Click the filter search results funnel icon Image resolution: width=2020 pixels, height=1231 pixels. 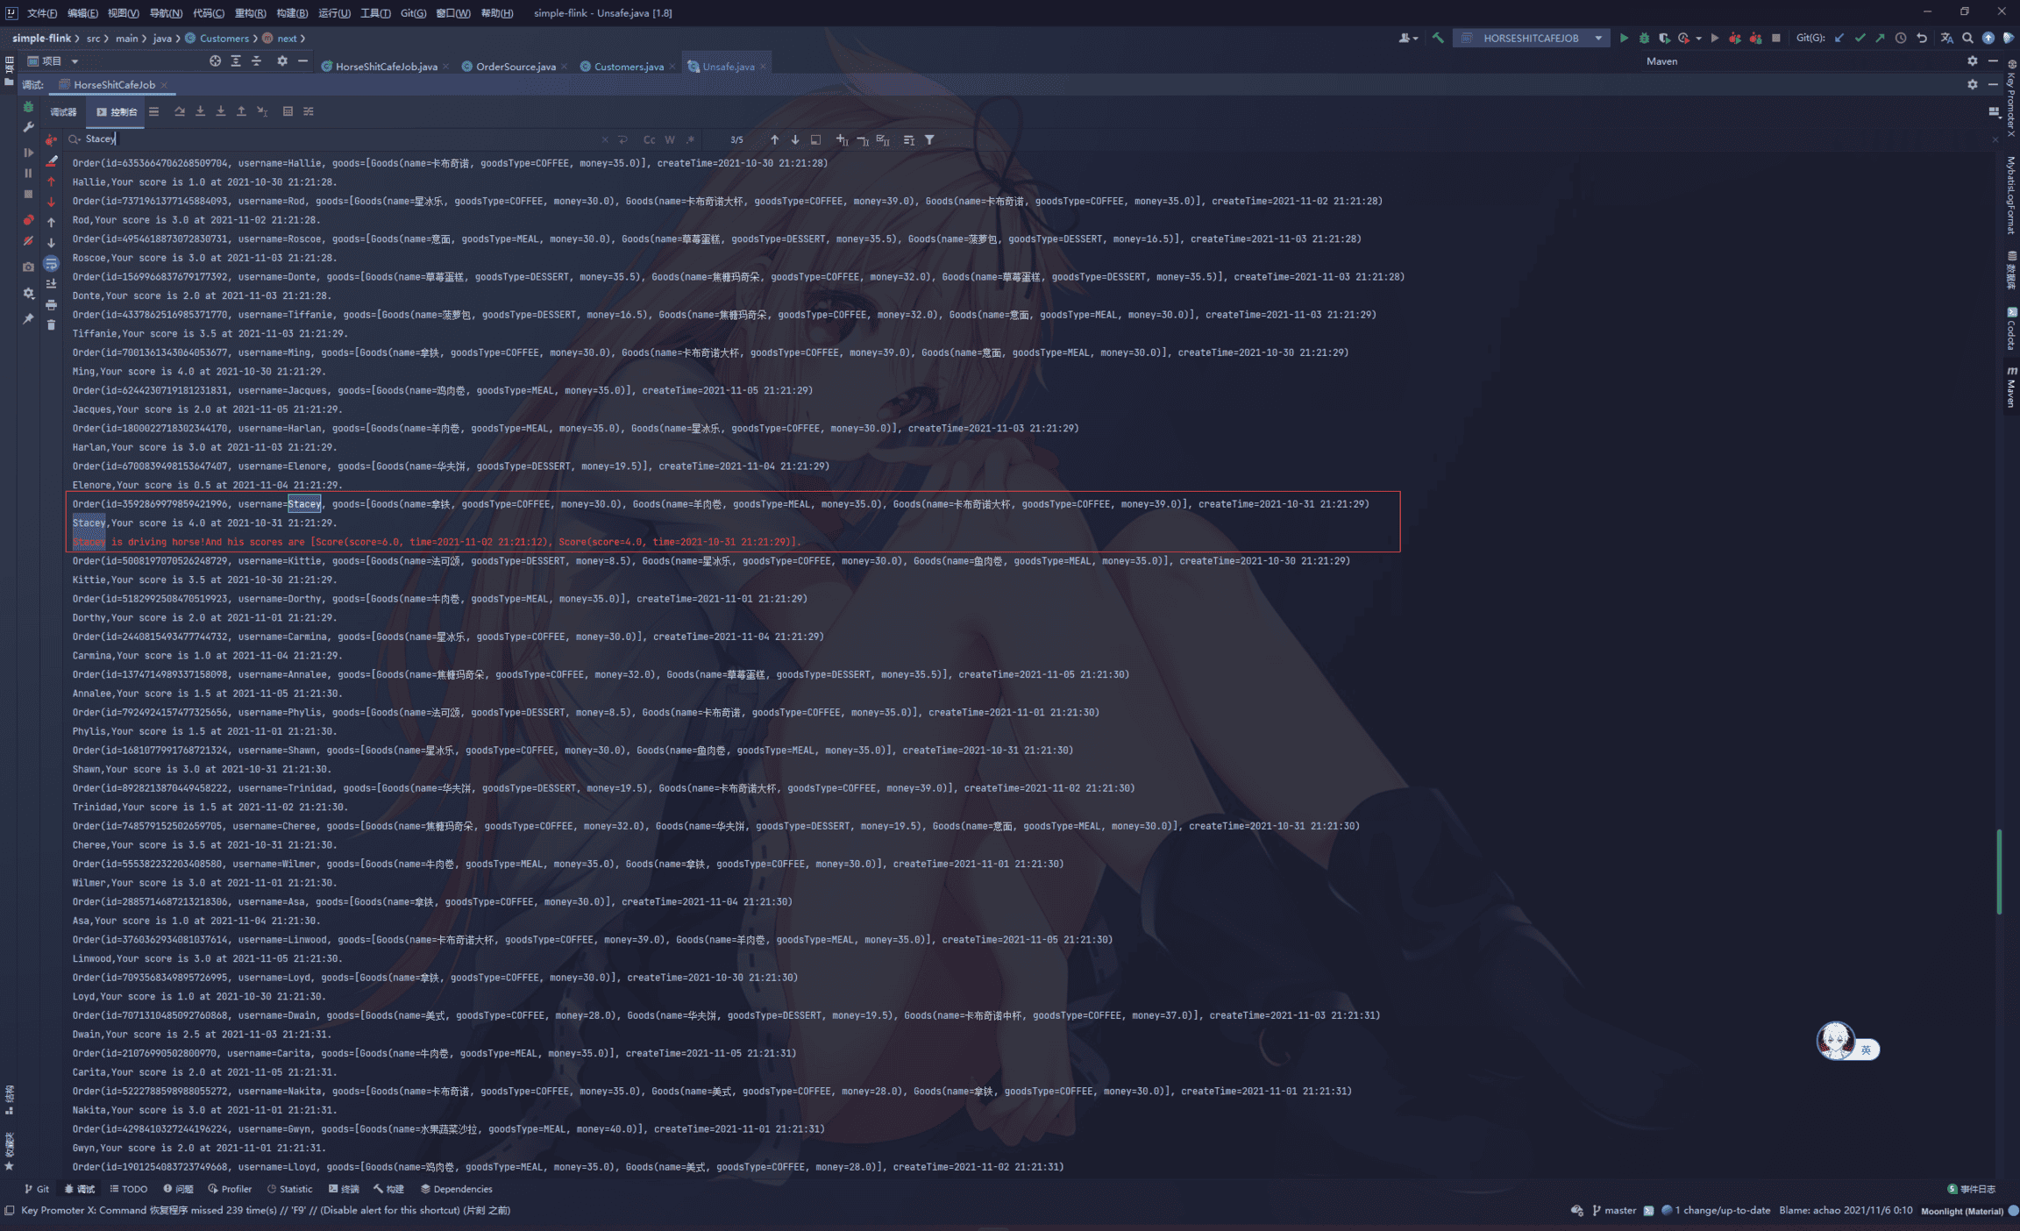(929, 139)
